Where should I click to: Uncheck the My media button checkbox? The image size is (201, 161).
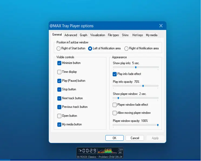point(59,125)
